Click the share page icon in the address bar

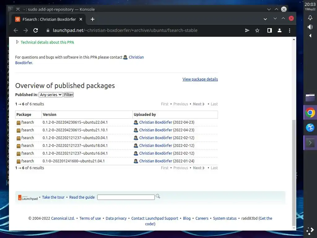pyautogui.click(x=247, y=30)
